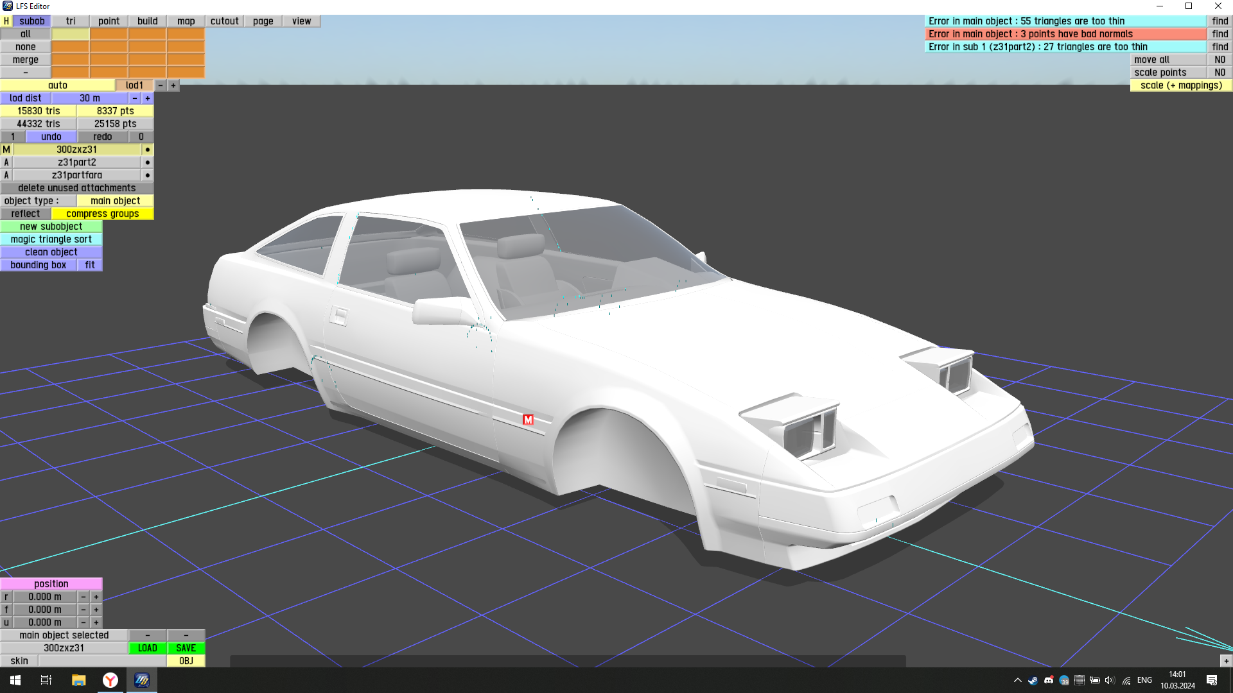This screenshot has height=693, width=1233.
Task: Click the skin name input field
Action: coord(103,661)
